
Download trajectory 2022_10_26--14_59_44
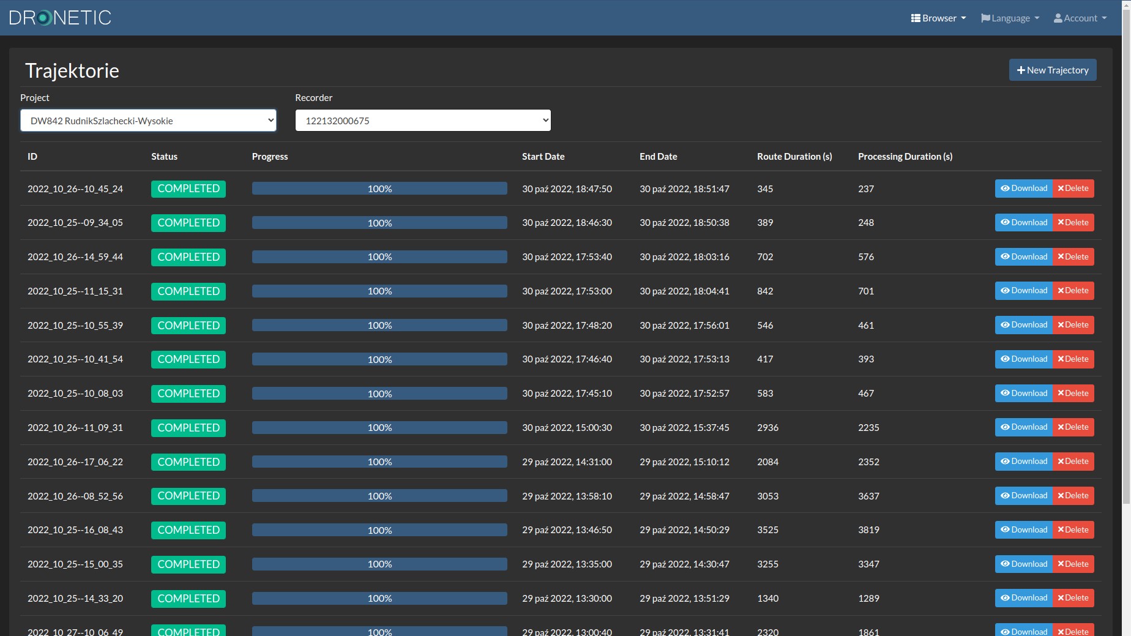(x=1024, y=257)
